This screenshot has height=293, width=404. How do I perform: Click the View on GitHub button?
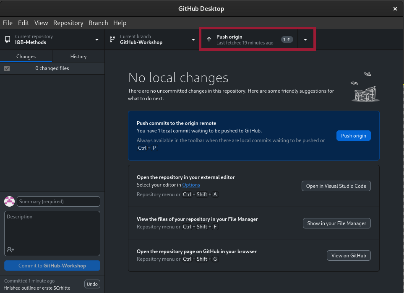tap(348, 256)
